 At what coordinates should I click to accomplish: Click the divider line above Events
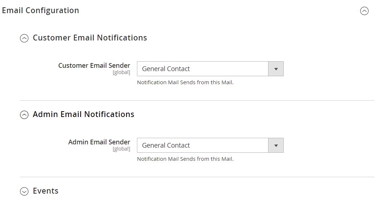pos(197,177)
